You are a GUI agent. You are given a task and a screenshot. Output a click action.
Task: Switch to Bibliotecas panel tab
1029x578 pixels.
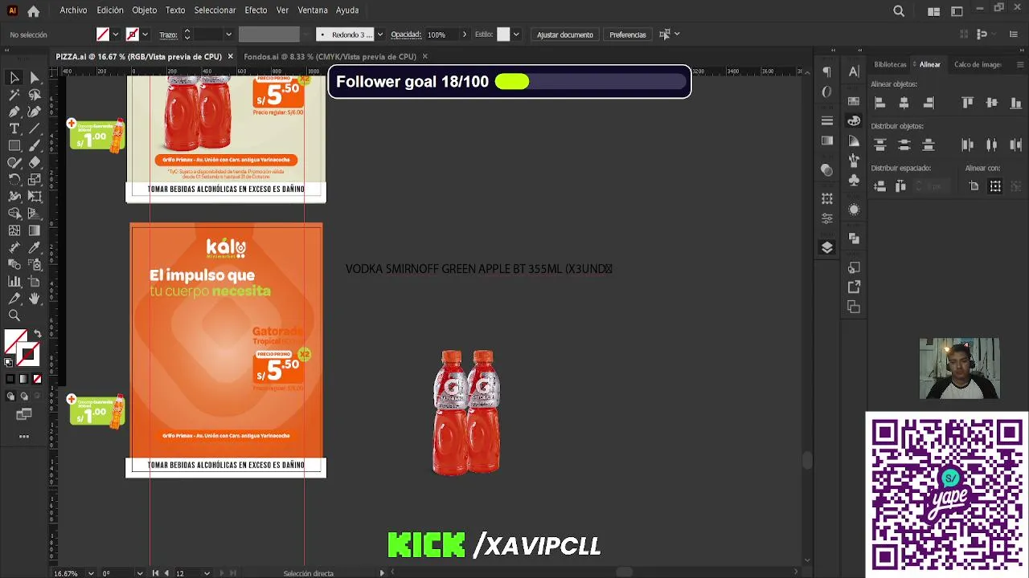pos(890,64)
